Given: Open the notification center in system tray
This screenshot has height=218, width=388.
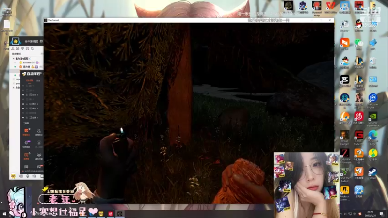Looking at the screenshot, I should pyautogui.click(x=381, y=214).
